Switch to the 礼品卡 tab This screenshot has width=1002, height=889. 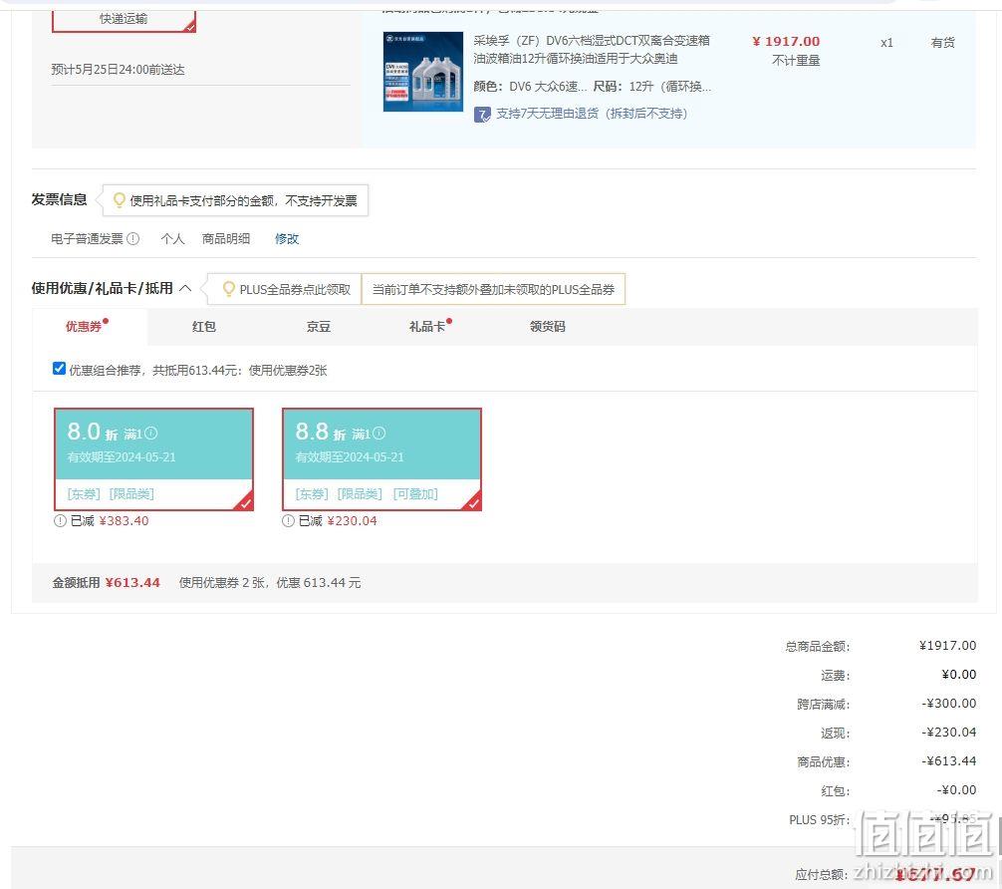point(429,326)
